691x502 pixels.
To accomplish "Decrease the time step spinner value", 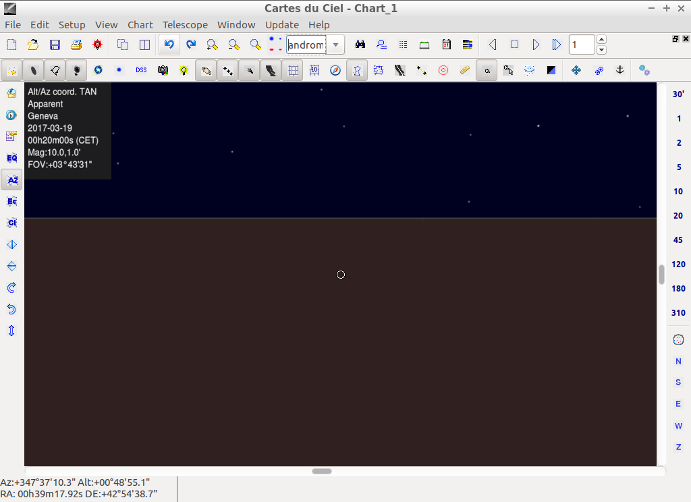I will coord(601,50).
